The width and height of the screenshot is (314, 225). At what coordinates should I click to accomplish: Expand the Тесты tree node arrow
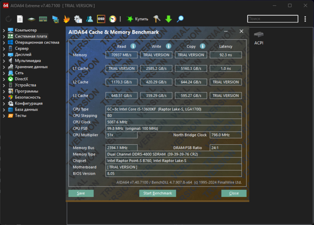pyautogui.click(x=4, y=116)
